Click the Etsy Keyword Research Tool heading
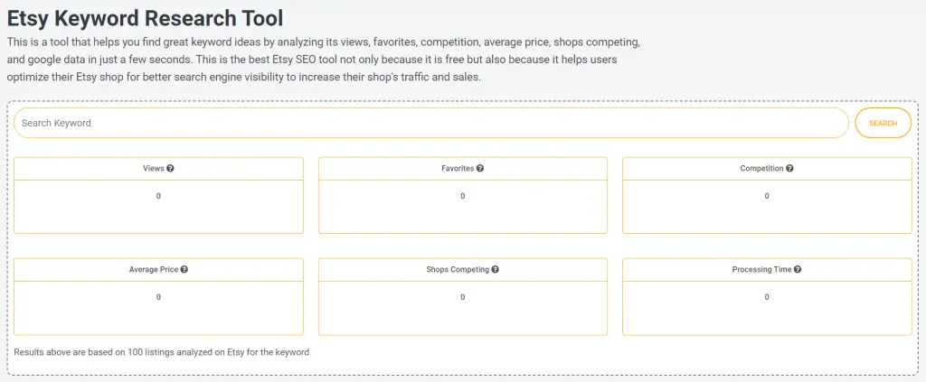926x382 pixels. [146, 18]
